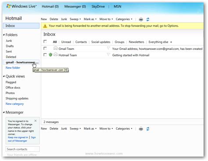Filter messages by Unread

(66, 42)
